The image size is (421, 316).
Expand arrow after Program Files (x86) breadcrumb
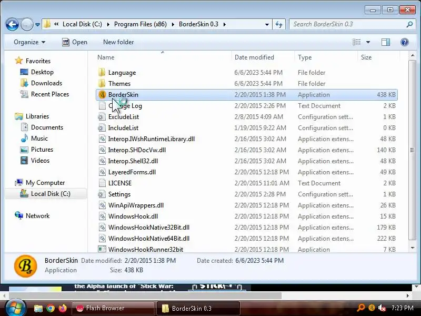173,24
